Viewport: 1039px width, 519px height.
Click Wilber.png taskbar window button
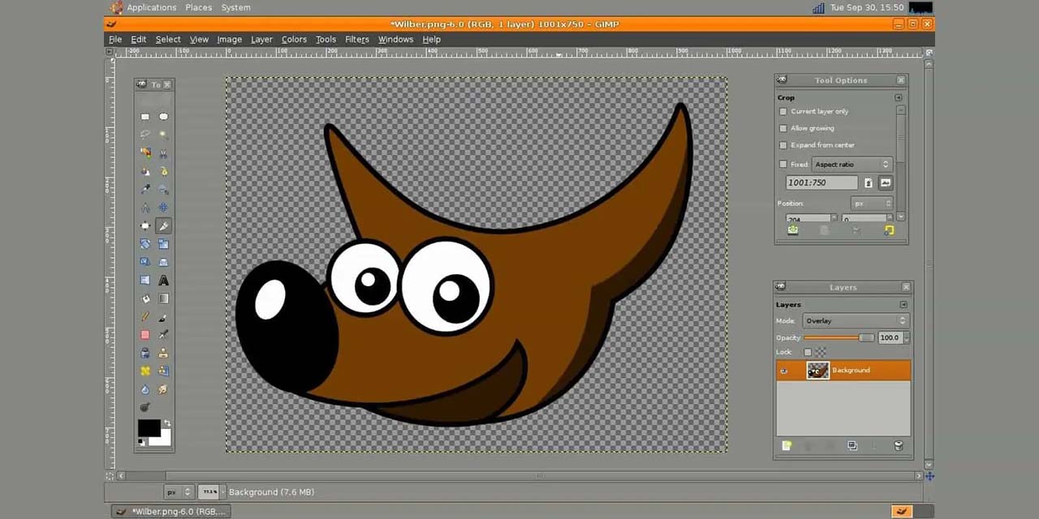(x=172, y=511)
